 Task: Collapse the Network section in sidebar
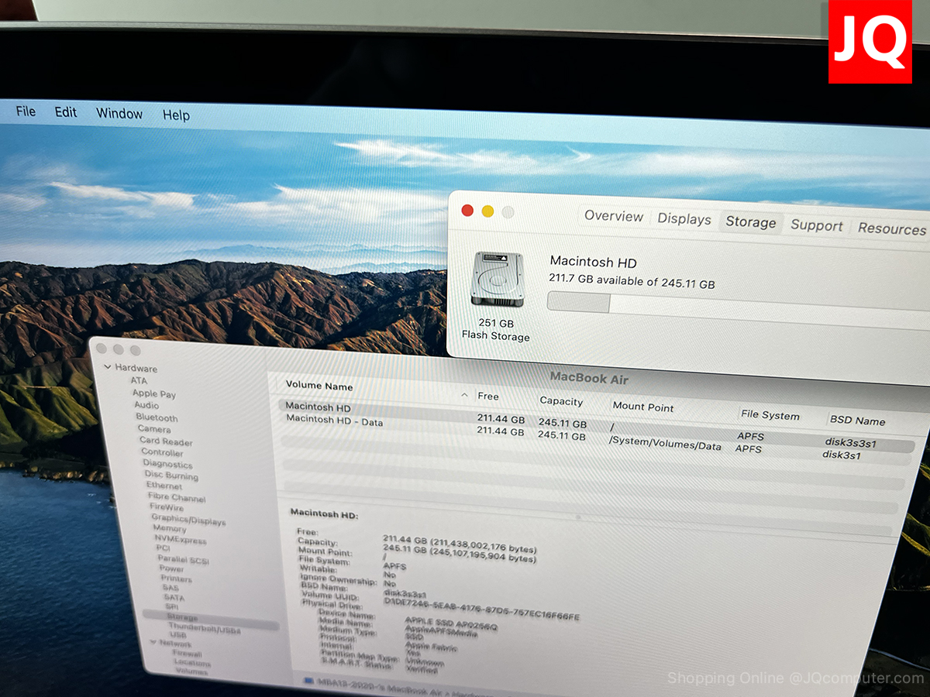click(153, 642)
